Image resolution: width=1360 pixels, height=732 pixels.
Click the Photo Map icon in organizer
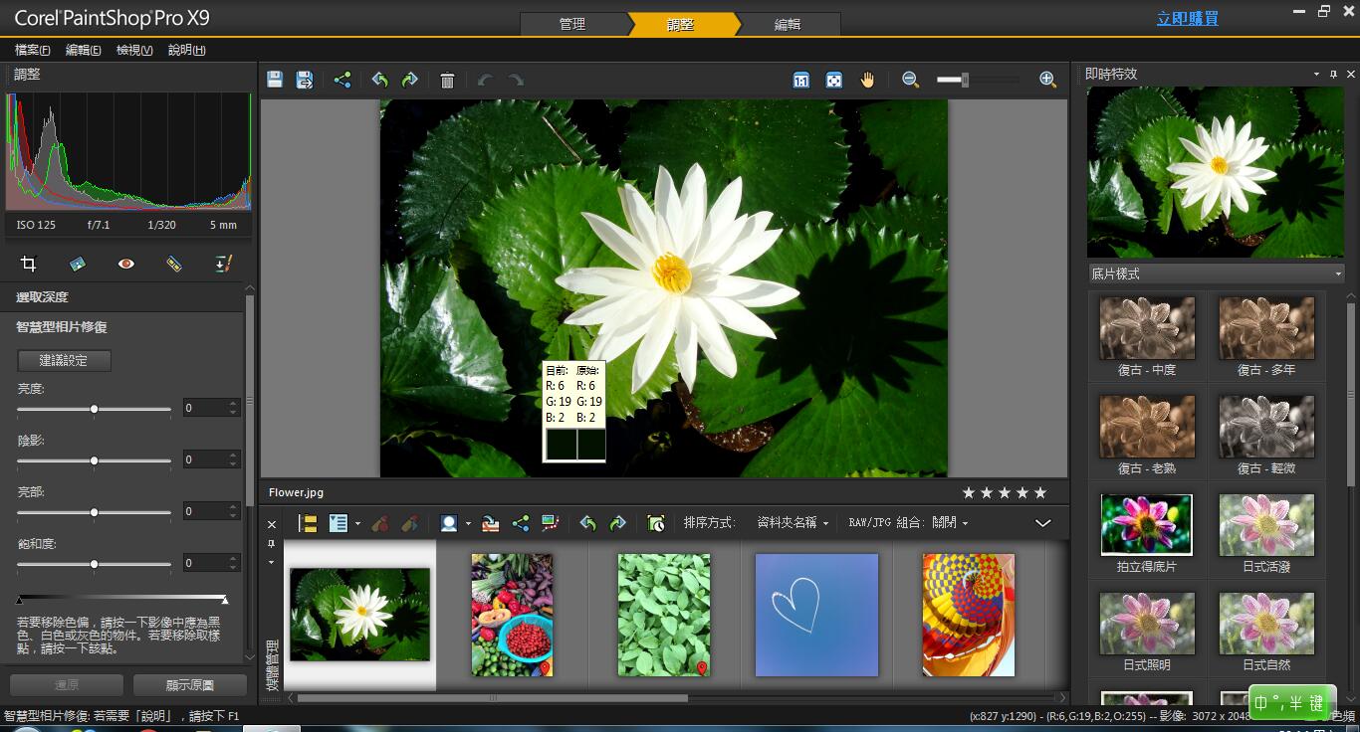550,523
